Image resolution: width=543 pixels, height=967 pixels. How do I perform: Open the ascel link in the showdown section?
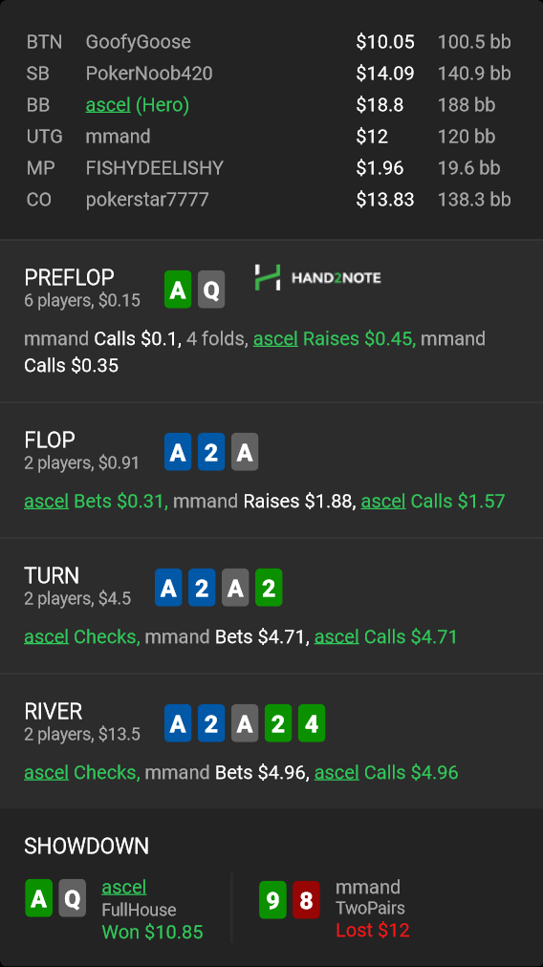[124, 887]
